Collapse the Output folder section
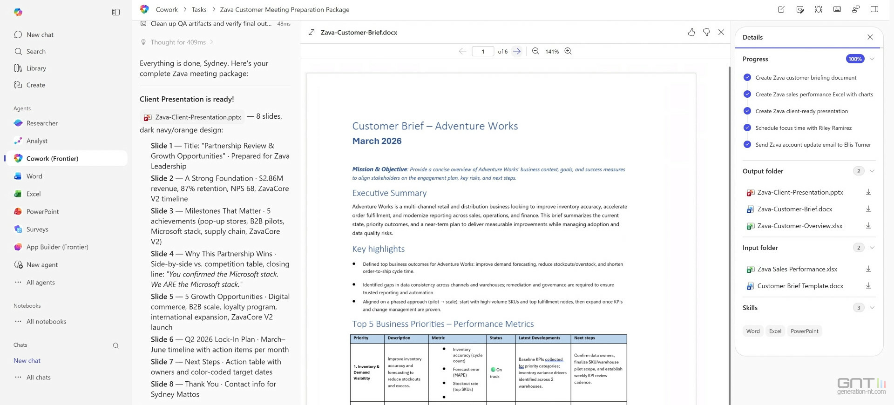Image resolution: width=894 pixels, height=405 pixels. click(872, 171)
